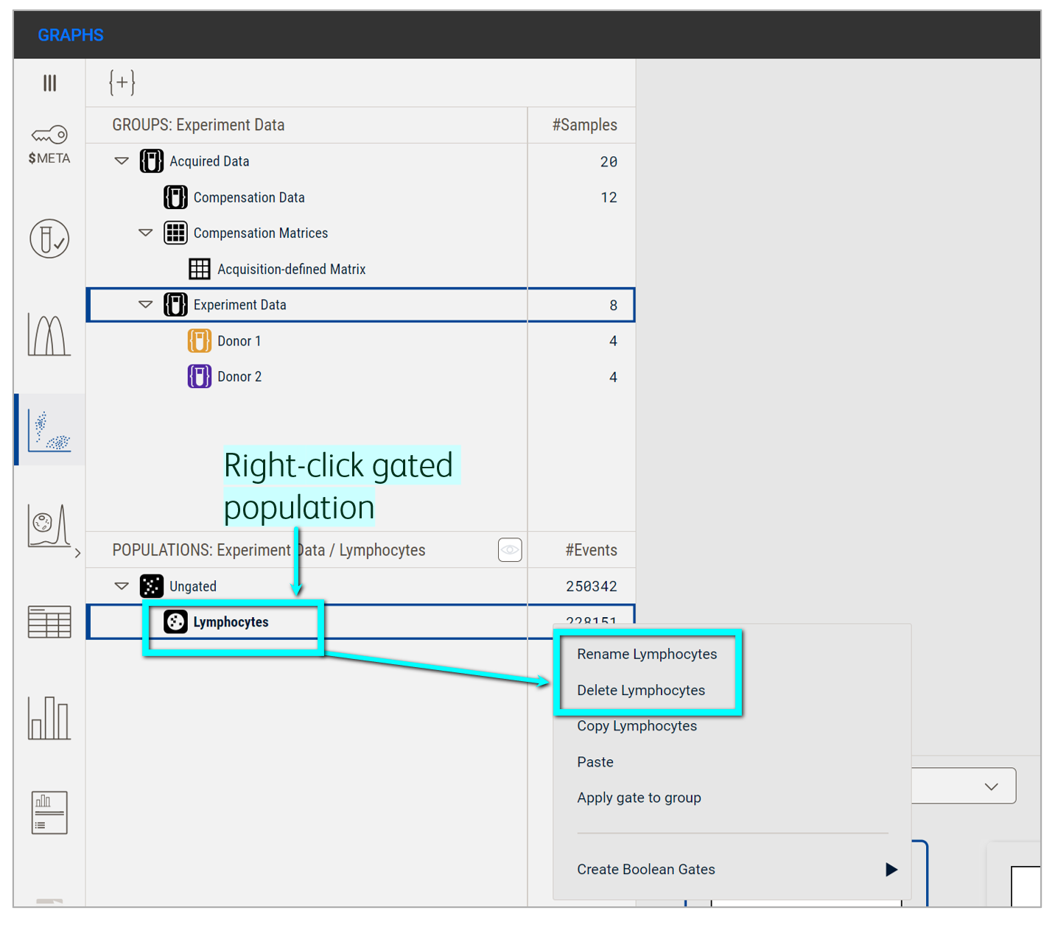Open the tube with checkmark sidebar icon
This screenshot has width=1055, height=927.
click(x=49, y=239)
